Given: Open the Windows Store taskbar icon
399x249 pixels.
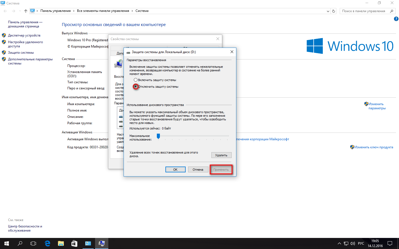Looking at the screenshot, I should (74, 243).
